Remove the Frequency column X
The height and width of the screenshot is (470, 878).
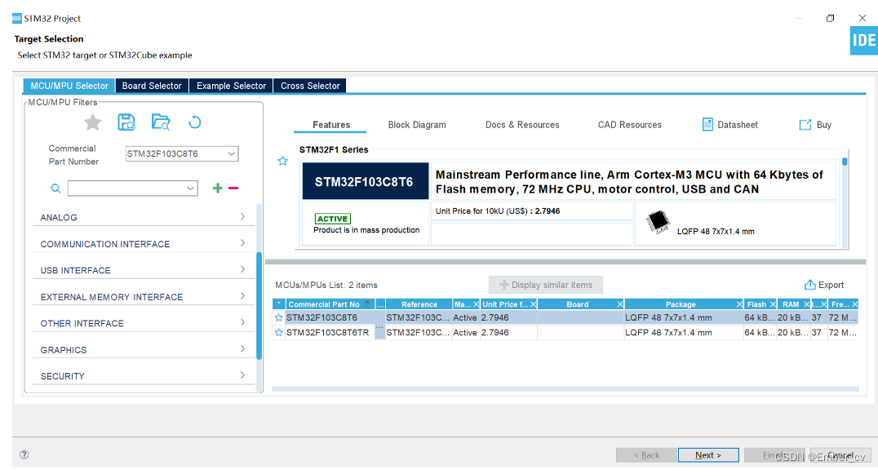pos(854,304)
